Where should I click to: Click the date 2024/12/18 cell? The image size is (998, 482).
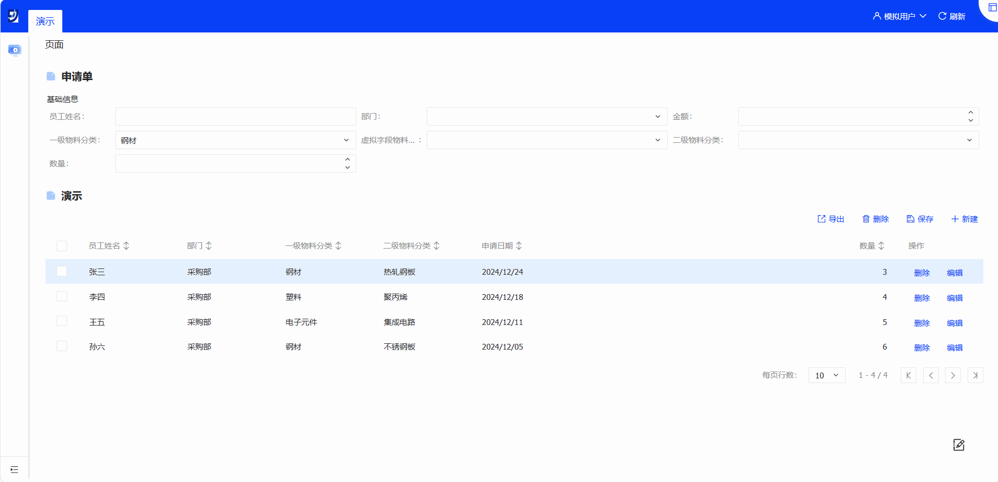(503, 297)
